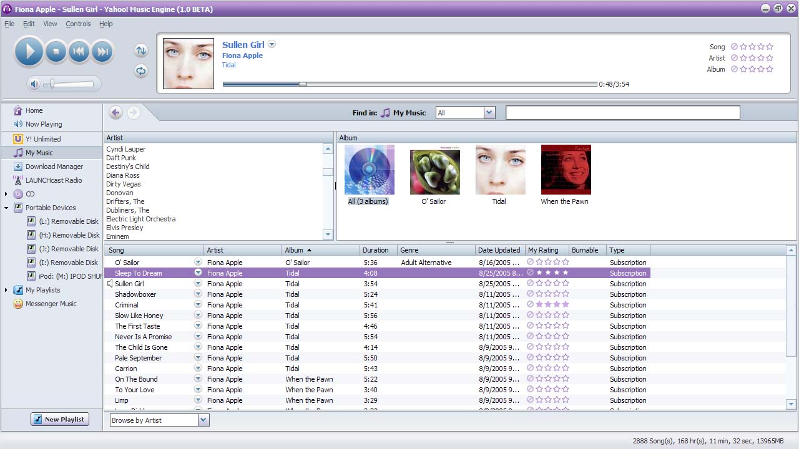Clear the Artist rating in player
Image resolution: width=799 pixels, height=449 pixels.
point(735,58)
